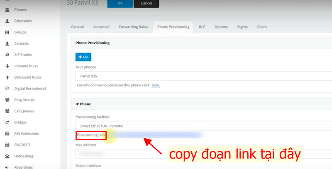The image size is (332, 169).
Task: Open Outbound Rules arrow icon
Action: pos(7,77)
